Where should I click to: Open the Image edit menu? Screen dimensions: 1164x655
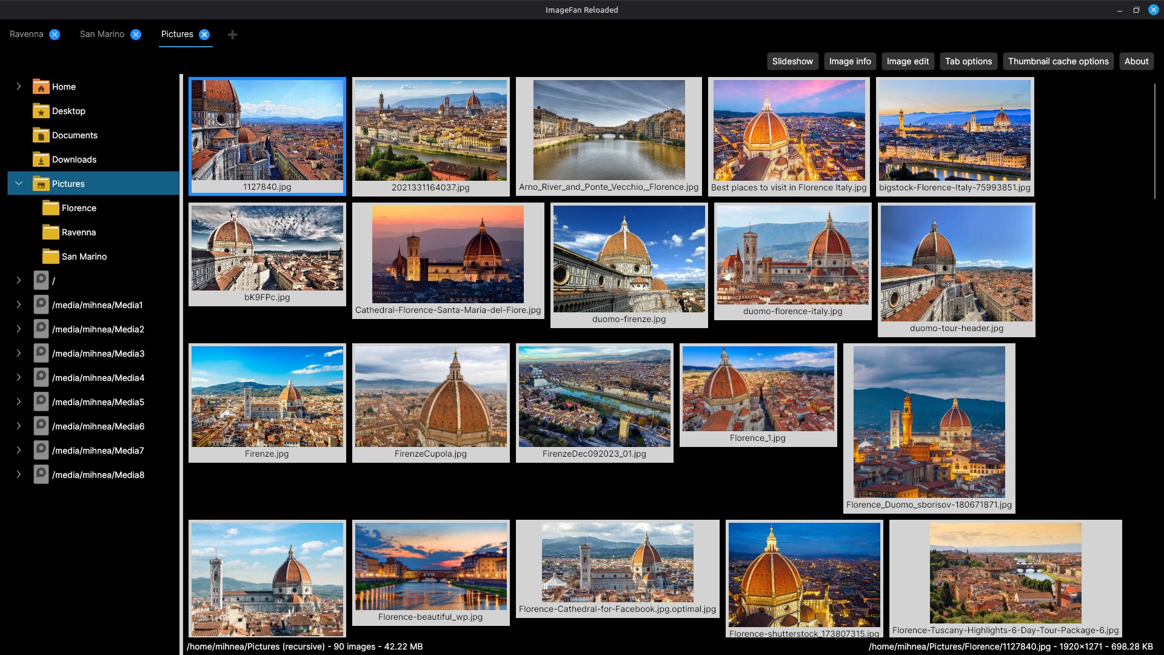(908, 61)
